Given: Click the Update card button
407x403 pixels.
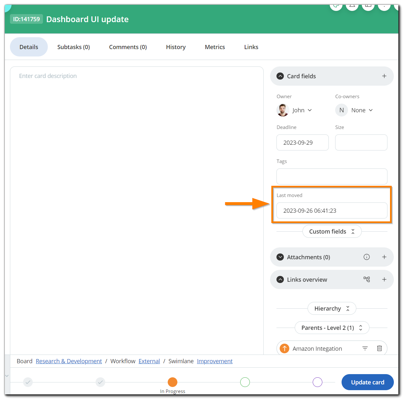Looking at the screenshot, I should coord(368,382).
